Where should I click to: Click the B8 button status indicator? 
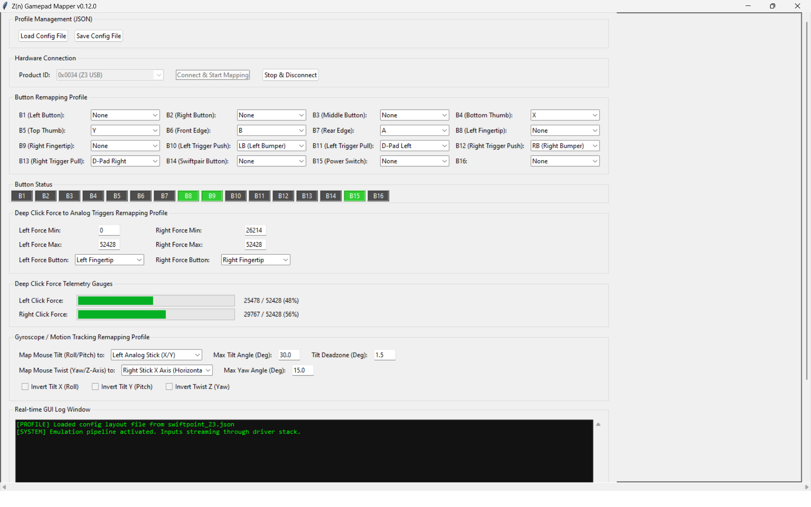188,196
